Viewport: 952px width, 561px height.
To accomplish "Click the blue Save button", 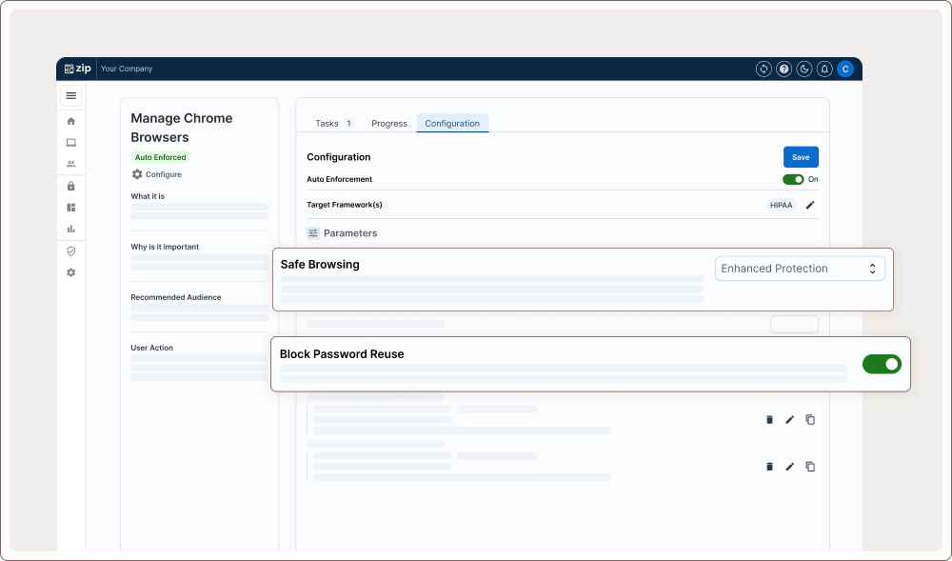I will (801, 157).
